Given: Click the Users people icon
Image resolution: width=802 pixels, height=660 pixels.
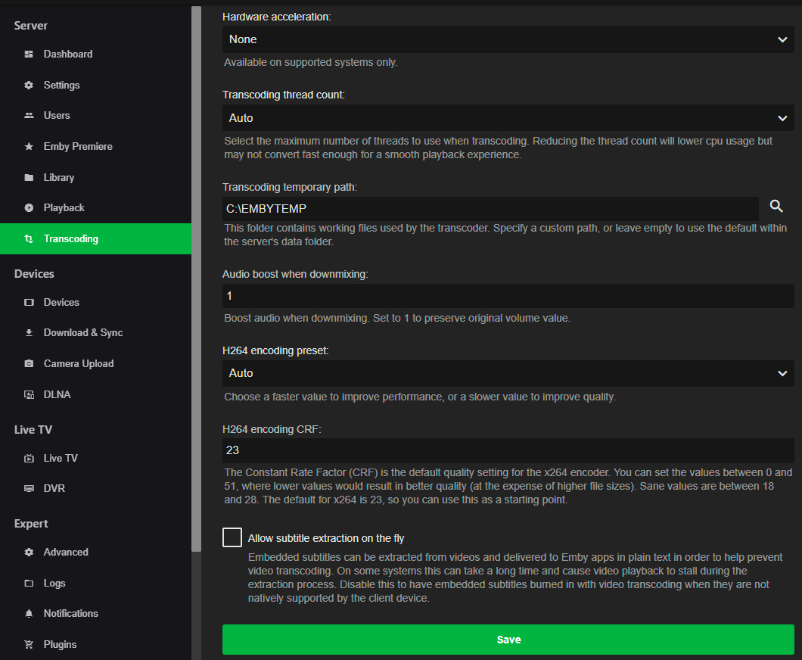Looking at the screenshot, I should point(29,116).
